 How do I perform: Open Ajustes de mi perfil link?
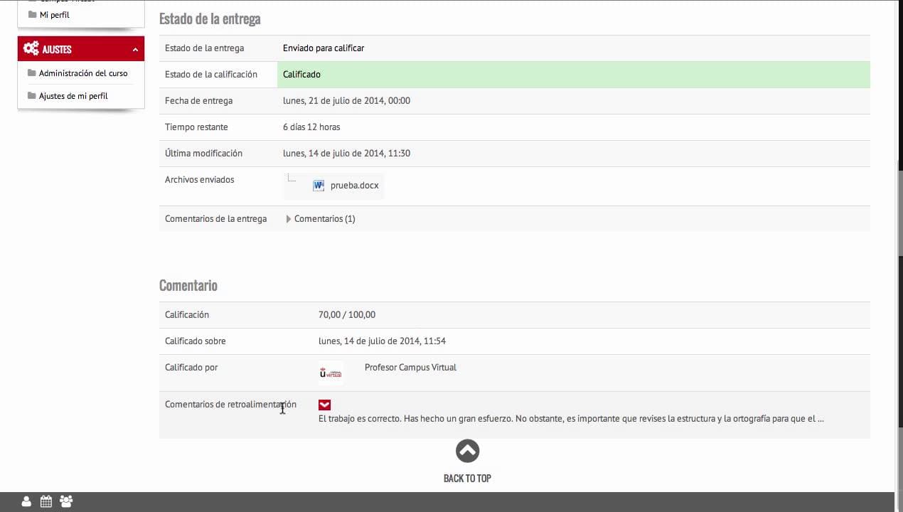tap(73, 96)
